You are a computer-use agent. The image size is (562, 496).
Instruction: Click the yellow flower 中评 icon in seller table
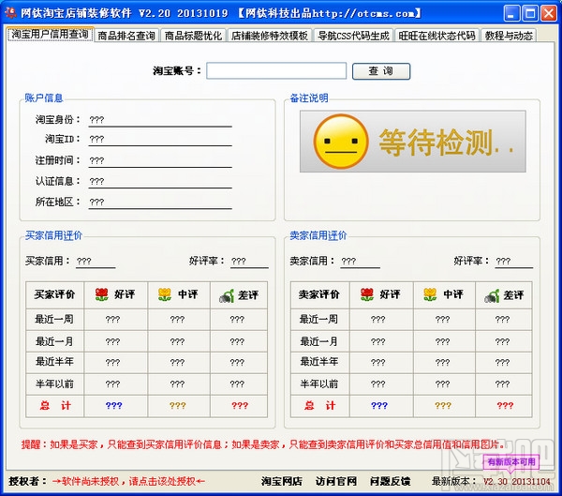[430, 294]
